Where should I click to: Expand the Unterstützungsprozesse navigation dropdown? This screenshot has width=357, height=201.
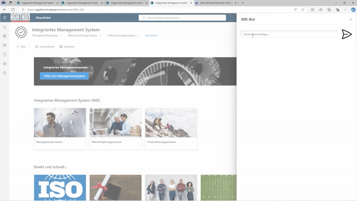[138, 35]
